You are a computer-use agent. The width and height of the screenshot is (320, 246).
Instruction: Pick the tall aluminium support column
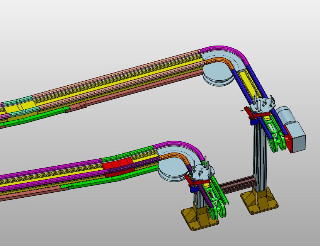(260, 157)
